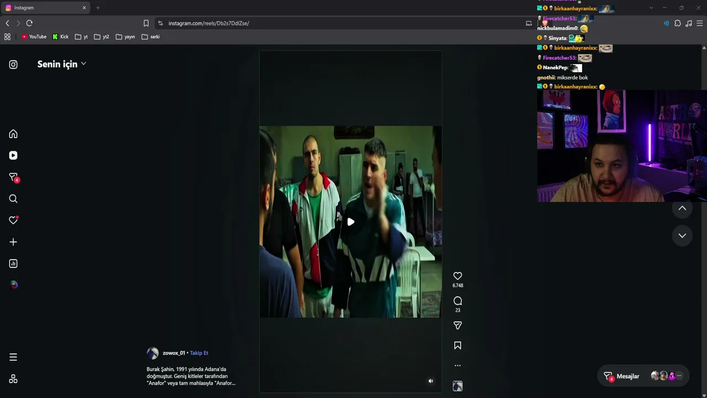Open the zowox_01 profile picture
The width and height of the screenshot is (707, 398).
click(x=152, y=353)
